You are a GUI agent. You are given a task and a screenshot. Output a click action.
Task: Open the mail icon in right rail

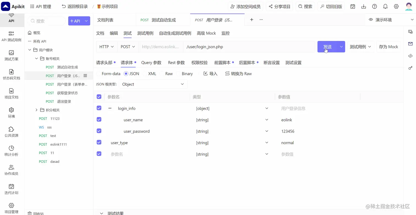point(410,44)
